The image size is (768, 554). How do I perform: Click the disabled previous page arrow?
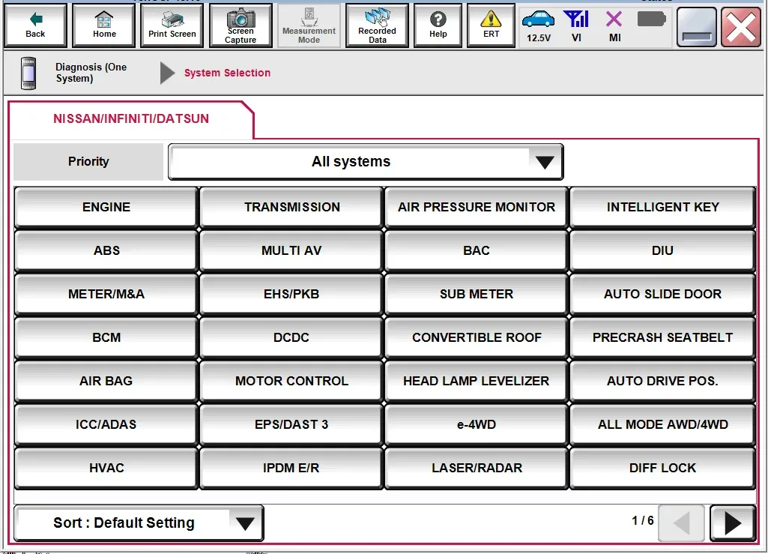coord(681,523)
